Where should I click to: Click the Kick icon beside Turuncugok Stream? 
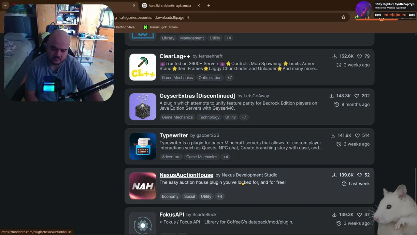click(146, 27)
